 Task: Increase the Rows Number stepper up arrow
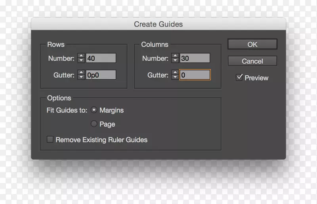81,56
